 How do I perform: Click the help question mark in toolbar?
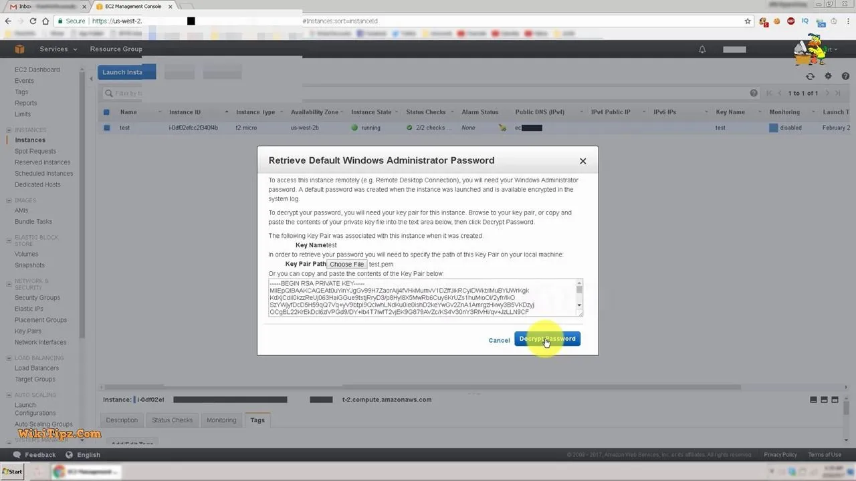(844, 77)
